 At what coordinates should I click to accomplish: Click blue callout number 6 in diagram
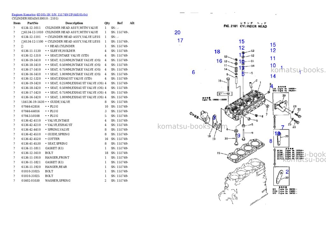(193, 72)
